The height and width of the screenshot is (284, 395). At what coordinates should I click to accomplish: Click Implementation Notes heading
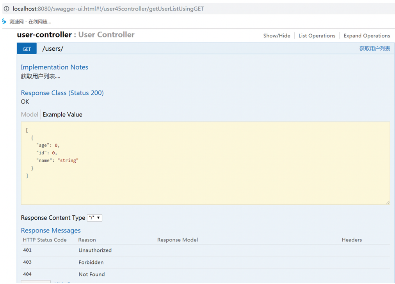(54, 67)
